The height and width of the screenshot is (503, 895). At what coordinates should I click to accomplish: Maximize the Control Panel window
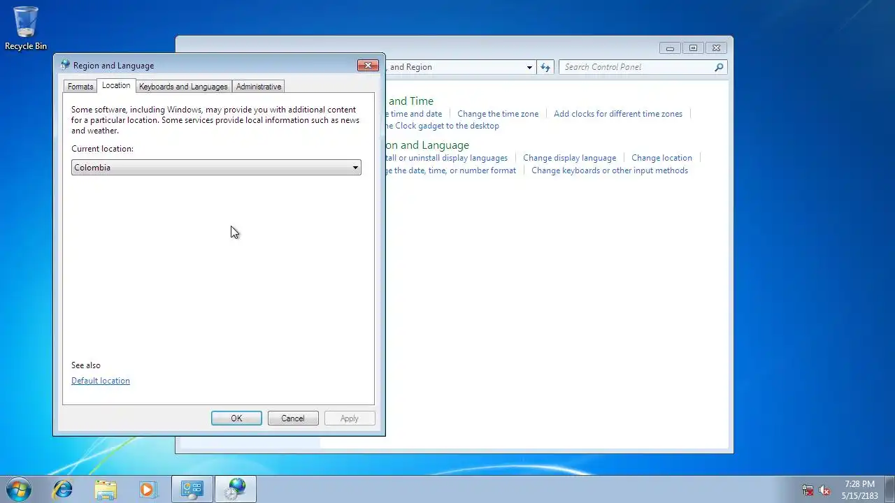pyautogui.click(x=693, y=48)
